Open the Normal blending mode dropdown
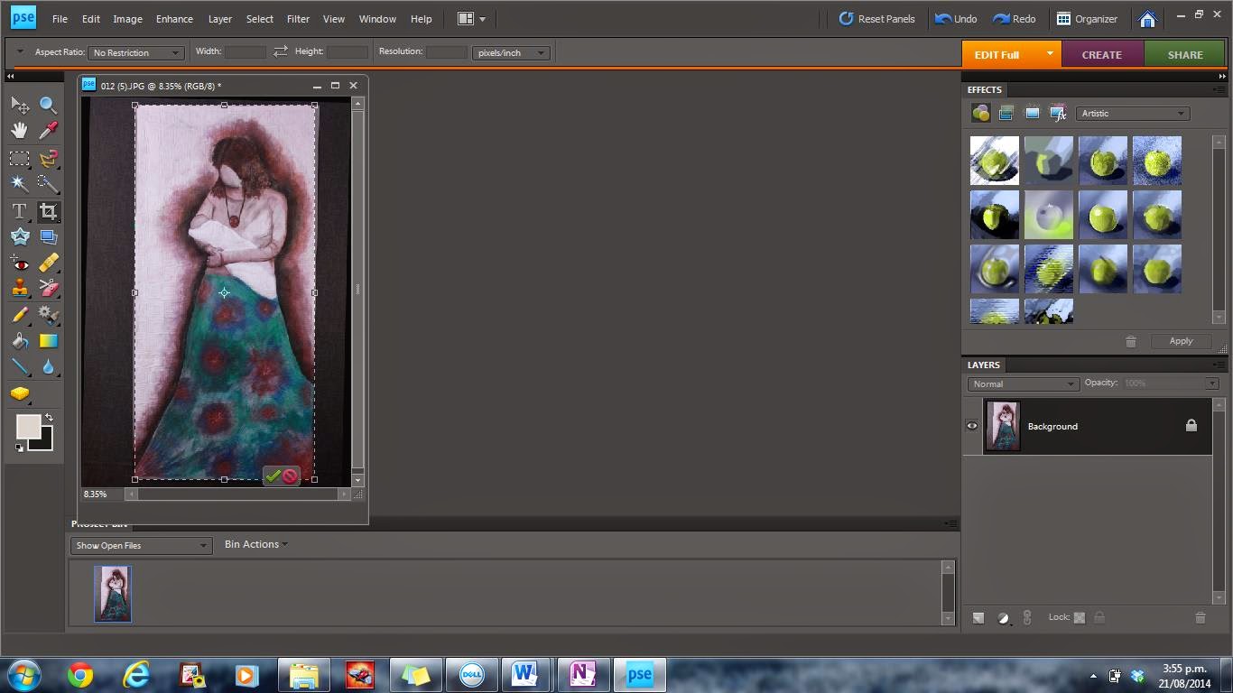Viewport: 1233px width, 693px height. (x=1024, y=383)
